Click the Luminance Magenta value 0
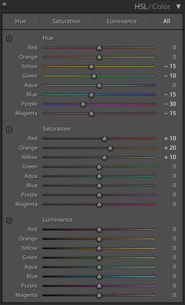Viewport: 185px width, 305px height. point(174,295)
